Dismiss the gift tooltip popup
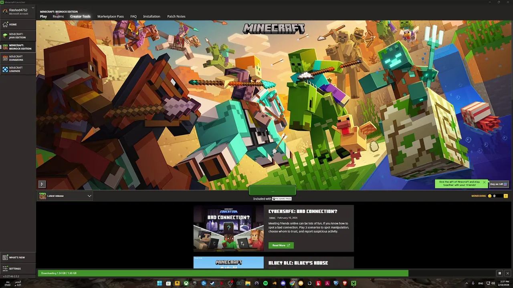Screen dimensions: 513x288 (484, 182)
